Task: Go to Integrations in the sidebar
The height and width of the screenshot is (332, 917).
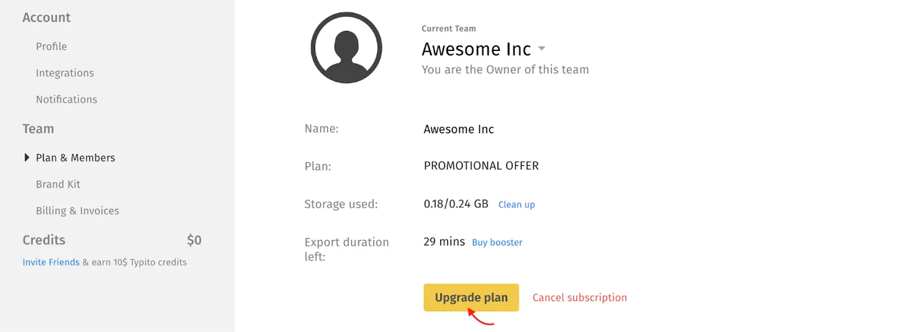Action: pos(65,73)
